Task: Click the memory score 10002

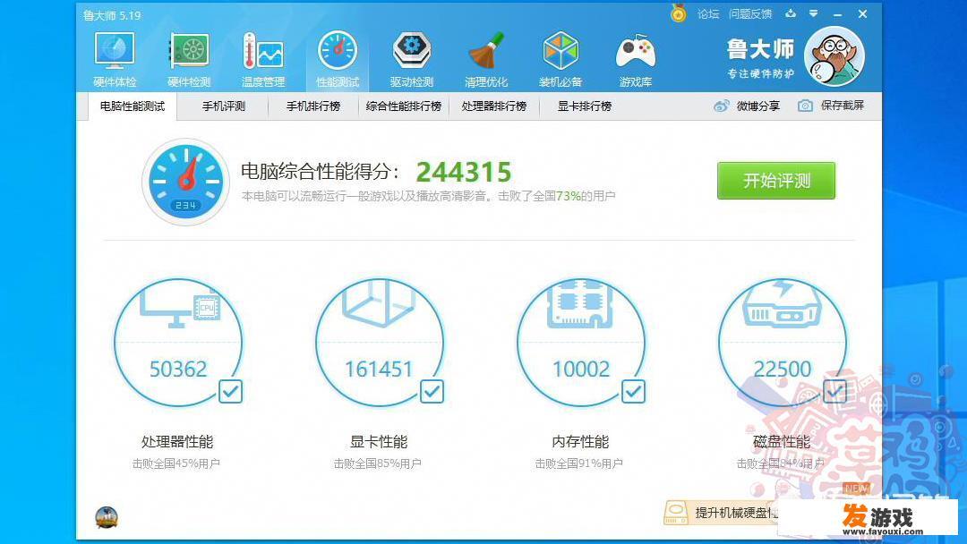Action: [x=581, y=369]
